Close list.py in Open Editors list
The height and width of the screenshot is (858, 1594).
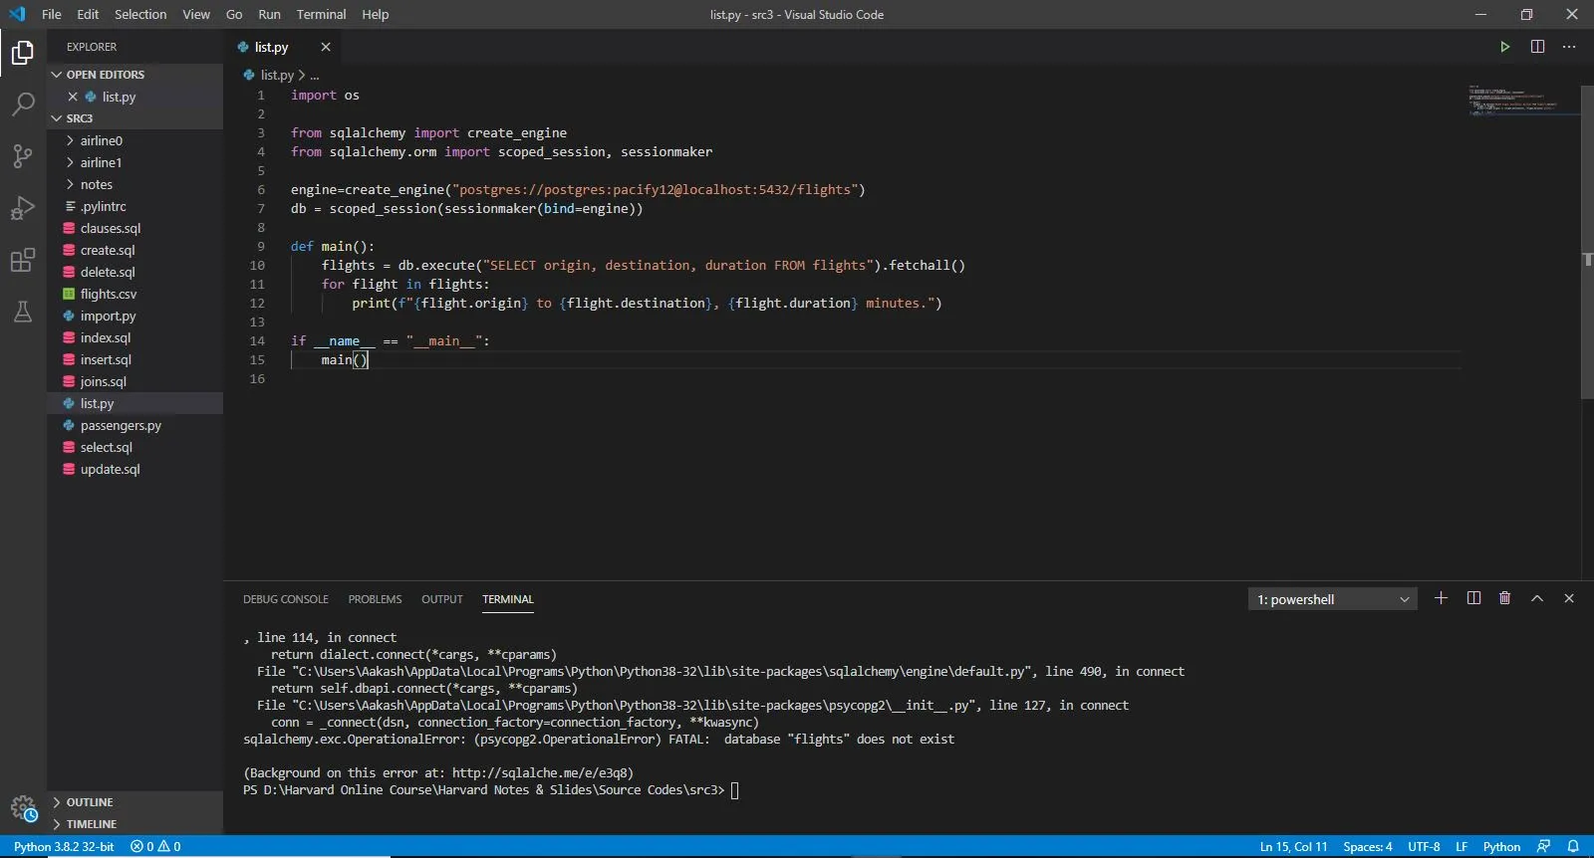73,97
